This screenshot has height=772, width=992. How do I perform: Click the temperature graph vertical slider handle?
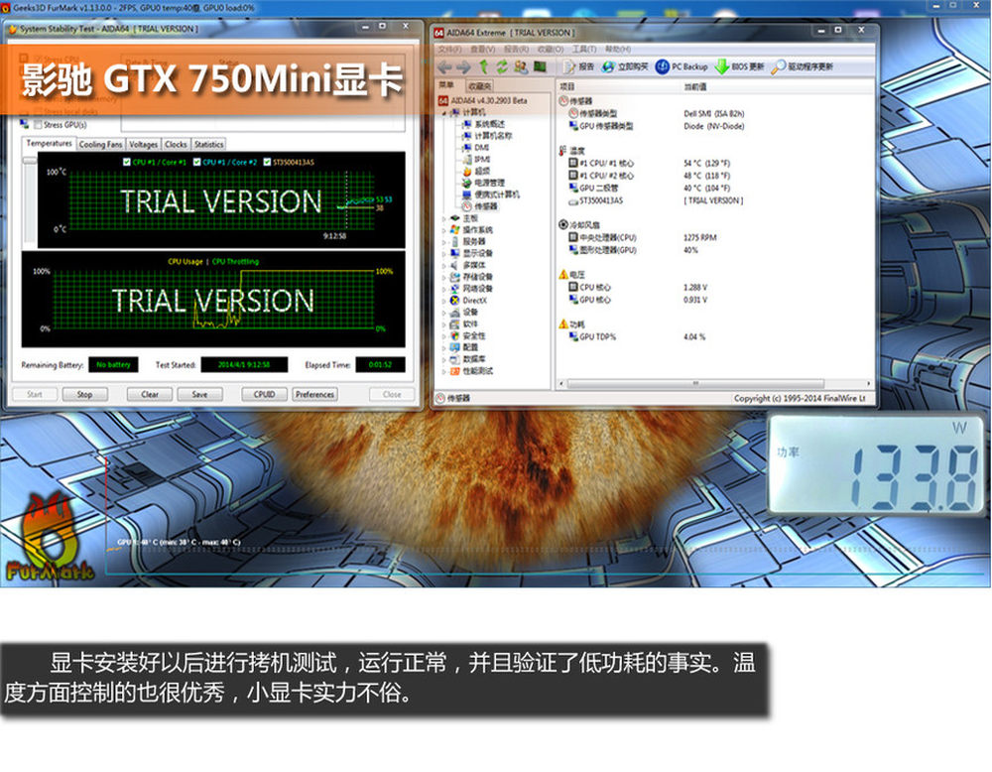point(29,161)
